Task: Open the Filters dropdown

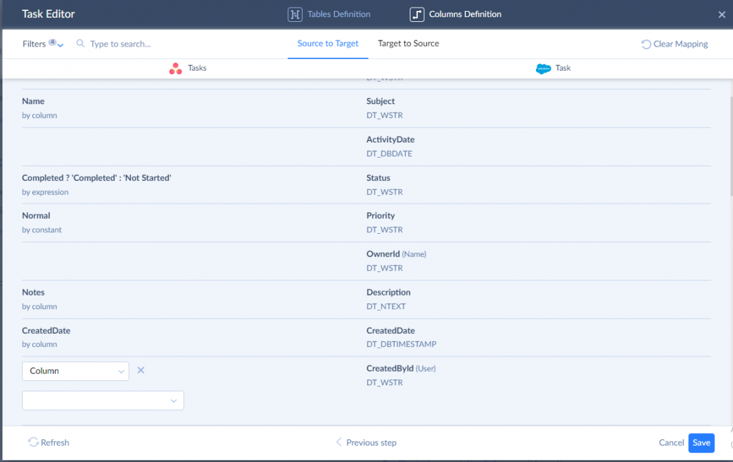Action: (43, 44)
